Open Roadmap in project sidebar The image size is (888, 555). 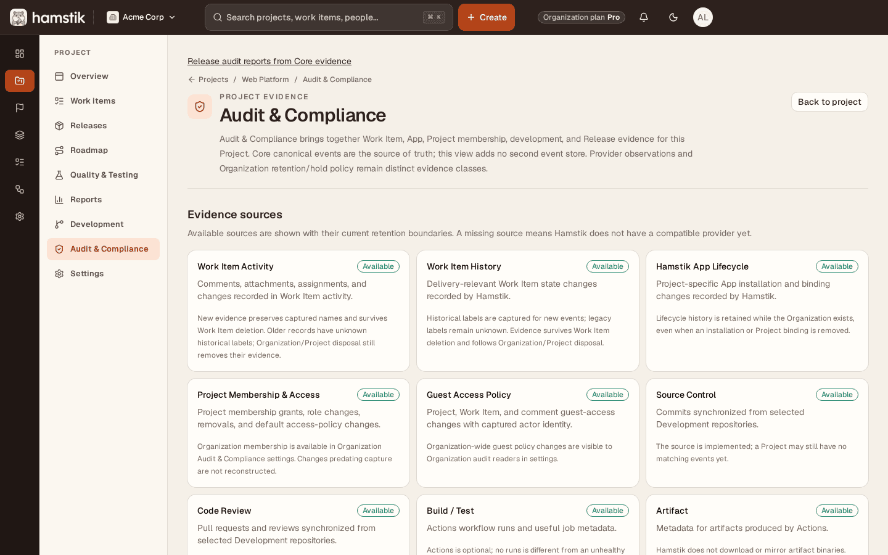(103, 150)
